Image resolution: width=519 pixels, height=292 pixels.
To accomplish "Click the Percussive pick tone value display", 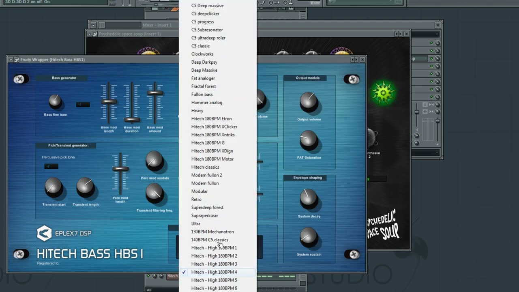I will pyautogui.click(x=51, y=166).
